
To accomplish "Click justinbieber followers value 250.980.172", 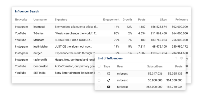I will pyautogui.click(x=180, y=47).
